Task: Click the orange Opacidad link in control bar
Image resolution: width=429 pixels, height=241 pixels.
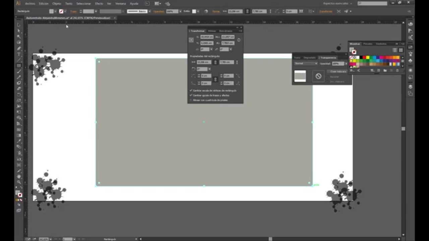Action: [159, 11]
